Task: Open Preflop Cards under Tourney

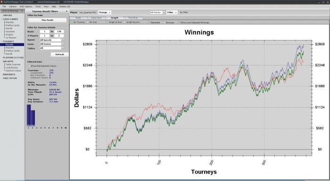Action: [x=12, y=51]
